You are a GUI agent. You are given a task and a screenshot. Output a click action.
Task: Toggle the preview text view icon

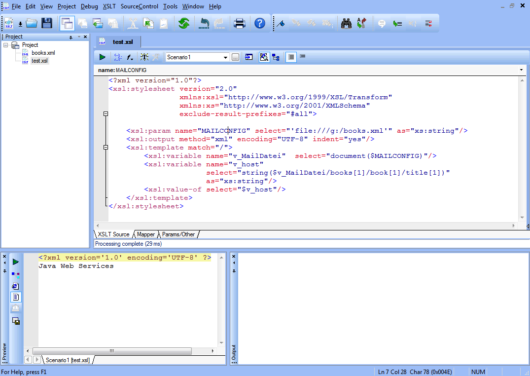[16, 297]
